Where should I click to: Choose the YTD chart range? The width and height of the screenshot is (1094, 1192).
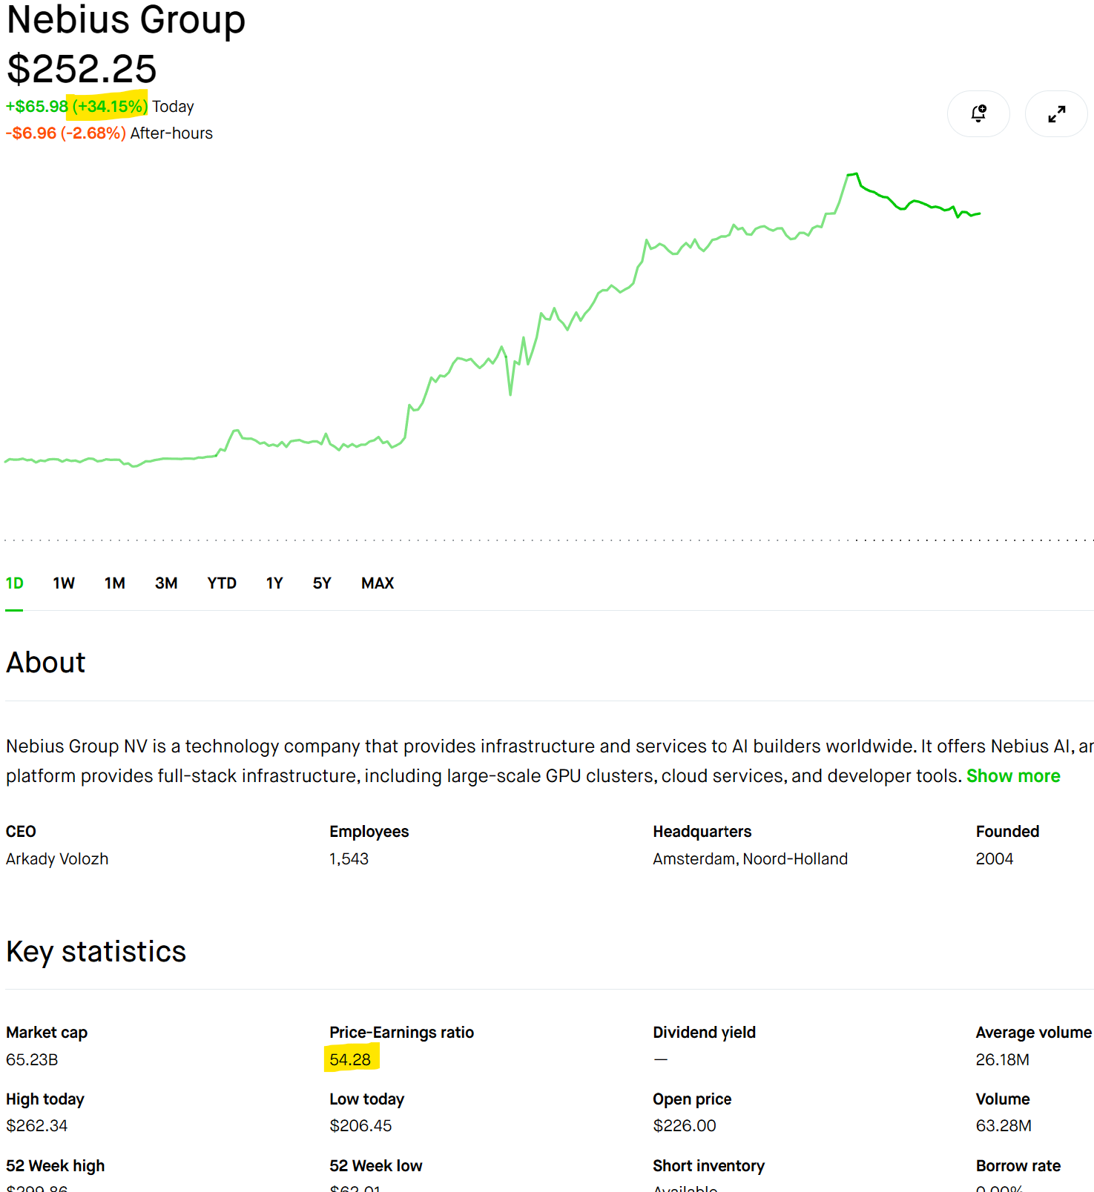(222, 583)
